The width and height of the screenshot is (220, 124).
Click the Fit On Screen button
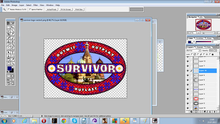pos(66,9)
